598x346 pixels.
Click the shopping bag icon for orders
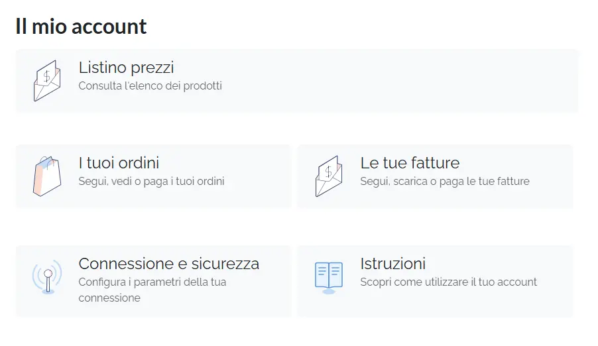47,176
